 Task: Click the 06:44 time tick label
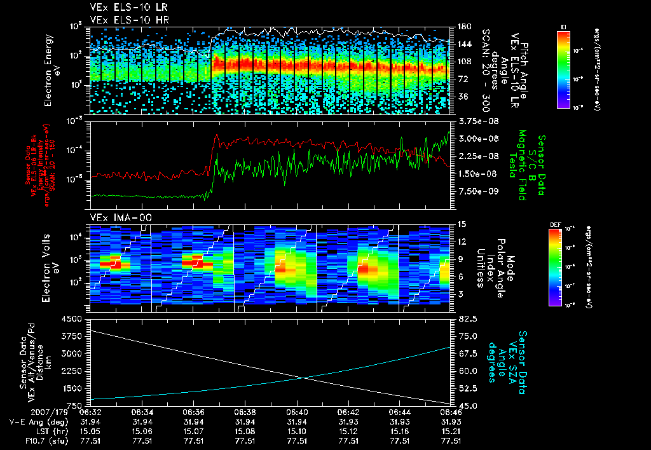point(400,412)
